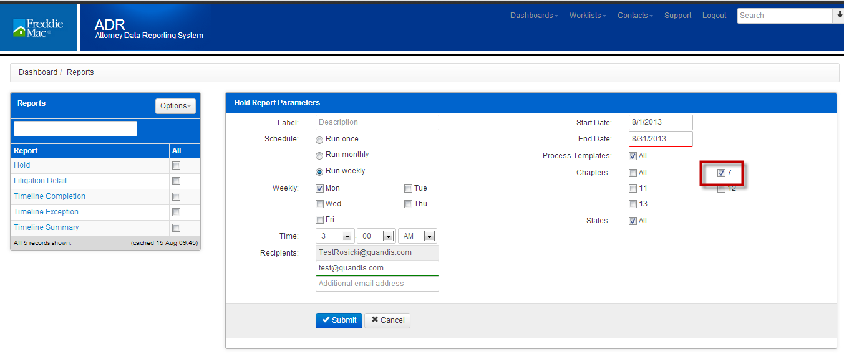Image resolution: width=844 pixels, height=359 pixels.
Task: Uncheck the Chapter 7 checkbox
Action: click(721, 173)
